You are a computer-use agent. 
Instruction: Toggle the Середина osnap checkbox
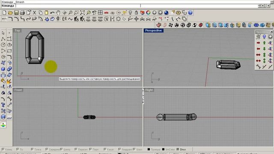pyautogui.click(x=47, y=149)
